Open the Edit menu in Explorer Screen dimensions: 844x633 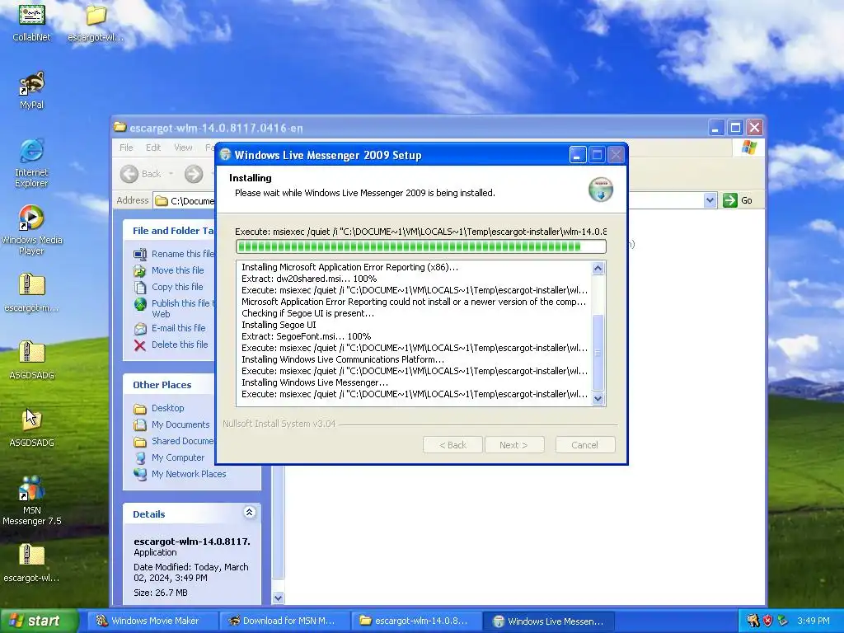152,148
